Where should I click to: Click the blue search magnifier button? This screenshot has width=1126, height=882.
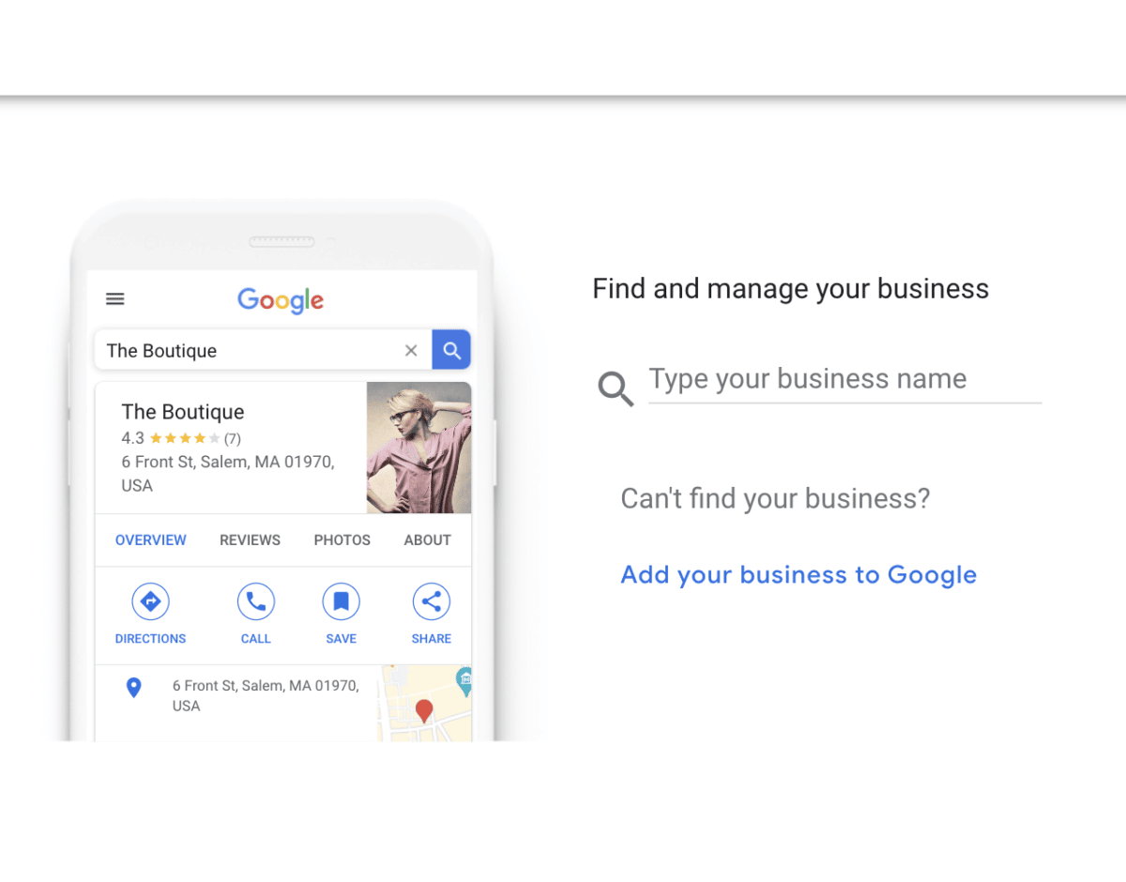[x=451, y=350]
